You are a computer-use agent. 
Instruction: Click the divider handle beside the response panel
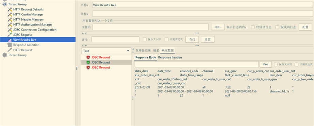(x=133, y=98)
